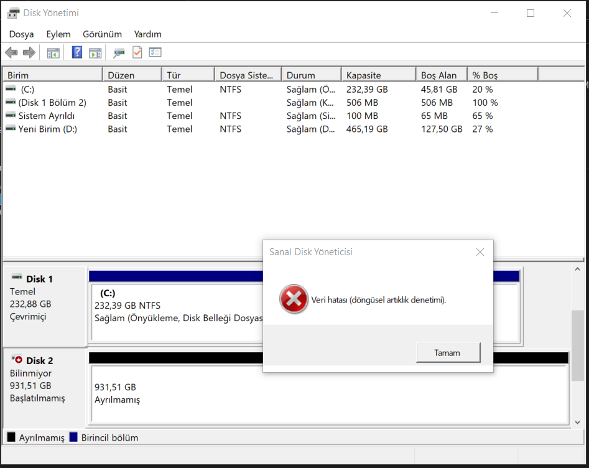
Task: Click the Back navigation arrow icon
Action: [11, 52]
